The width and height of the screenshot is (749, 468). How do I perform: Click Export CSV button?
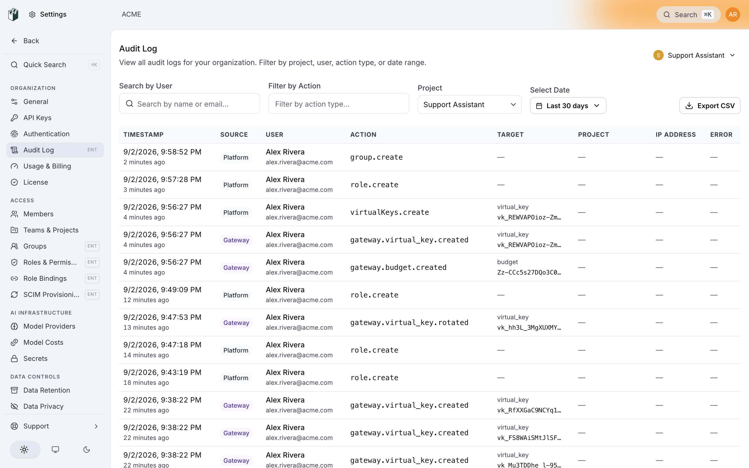click(x=710, y=106)
